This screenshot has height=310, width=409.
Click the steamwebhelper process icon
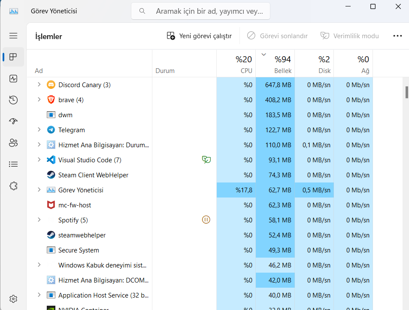pyautogui.click(x=51, y=235)
